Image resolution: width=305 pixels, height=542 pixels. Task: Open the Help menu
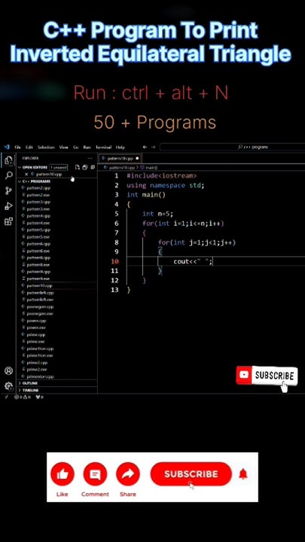pos(120,147)
